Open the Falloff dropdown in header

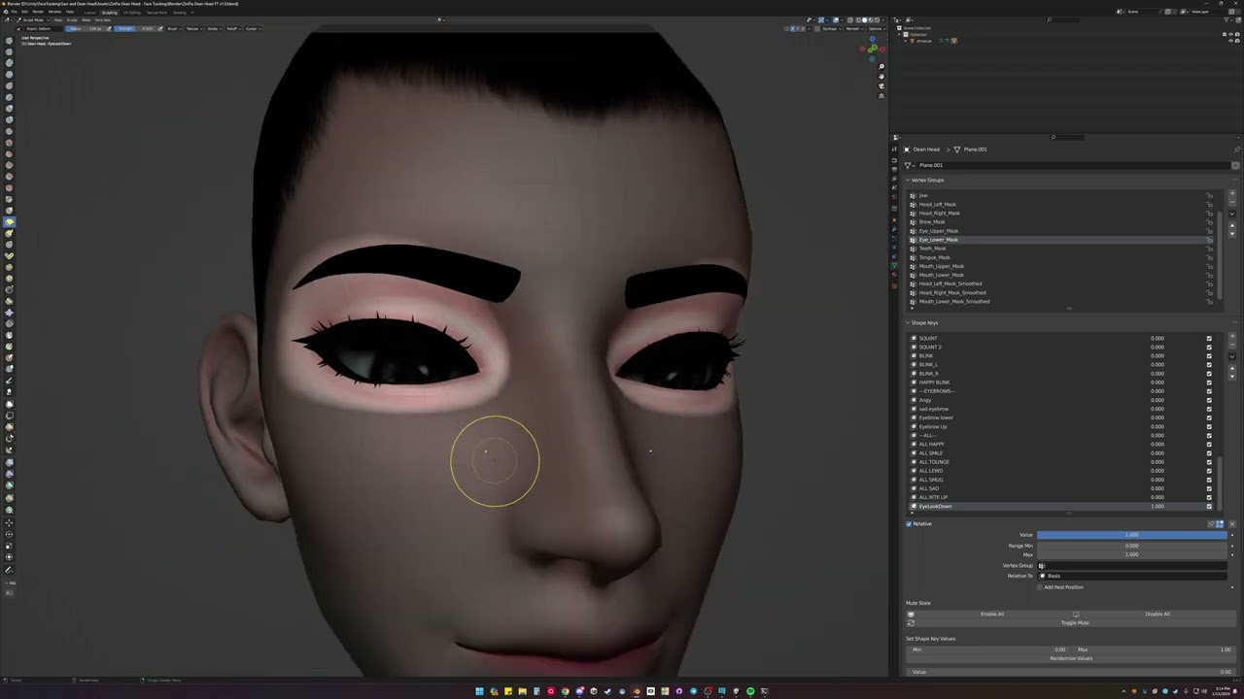click(x=233, y=28)
